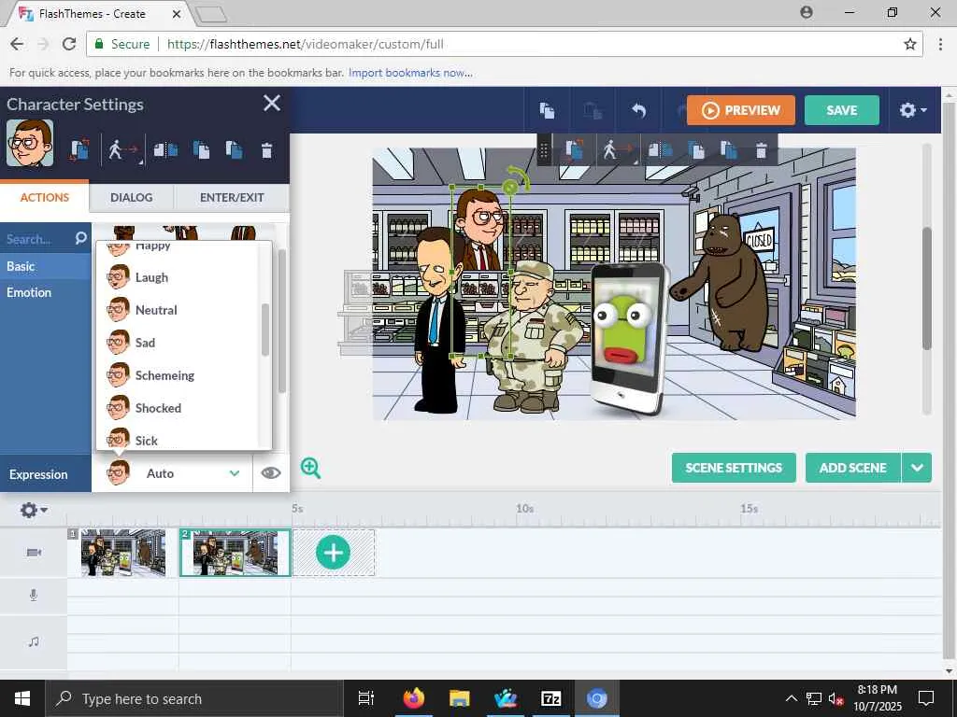This screenshot has width=957, height=717.
Task: Select the Basic action category
Action: (x=45, y=266)
